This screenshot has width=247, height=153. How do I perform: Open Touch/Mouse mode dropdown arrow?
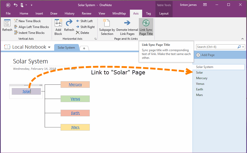26,5
